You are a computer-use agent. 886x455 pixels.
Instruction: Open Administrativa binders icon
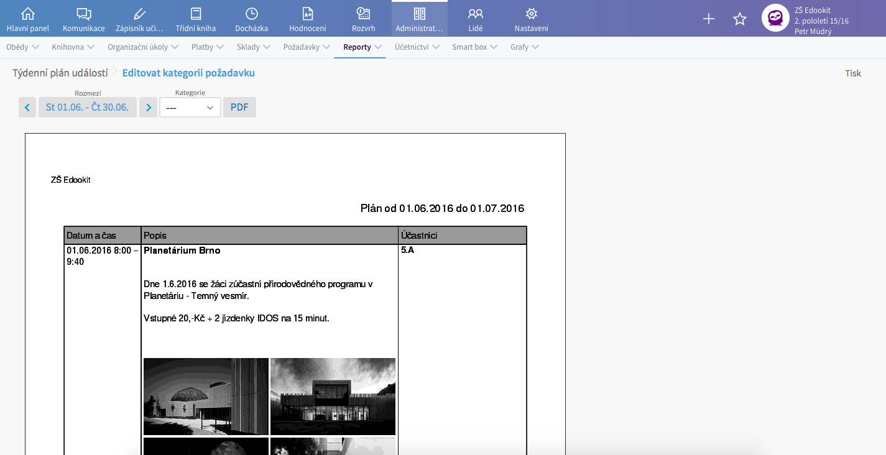click(x=419, y=14)
